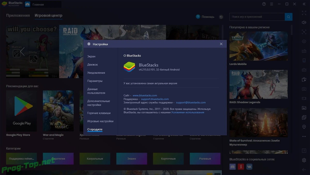310x175 pixels.
Task: Click the cursor lock icon in sidebar
Action: [304, 32]
